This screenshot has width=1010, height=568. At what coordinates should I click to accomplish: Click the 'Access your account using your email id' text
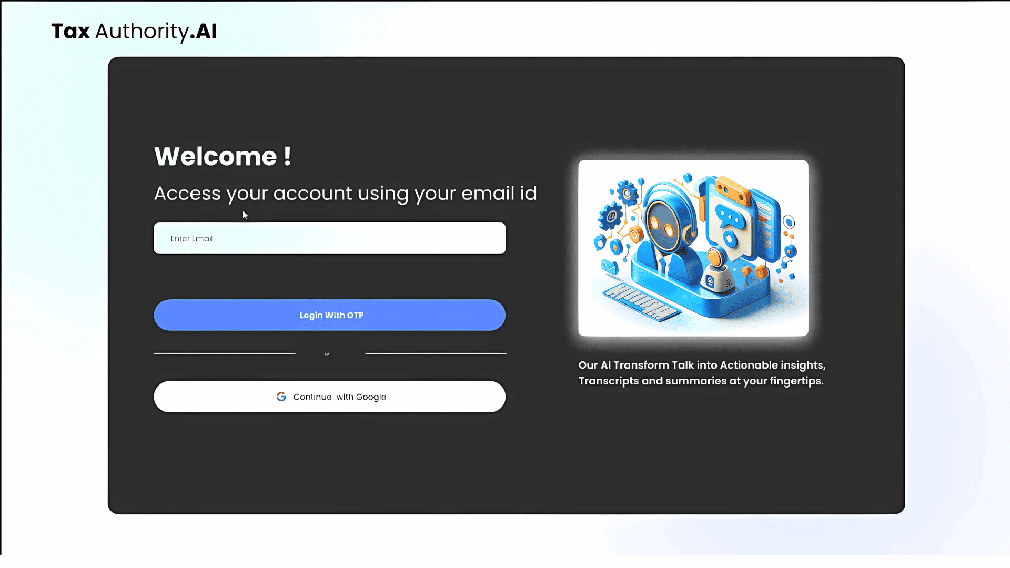pyautogui.click(x=345, y=194)
